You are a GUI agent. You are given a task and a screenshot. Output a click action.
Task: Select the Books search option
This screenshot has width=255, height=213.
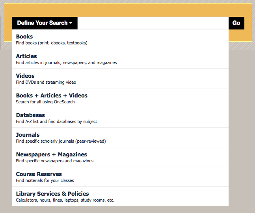(x=120, y=39)
